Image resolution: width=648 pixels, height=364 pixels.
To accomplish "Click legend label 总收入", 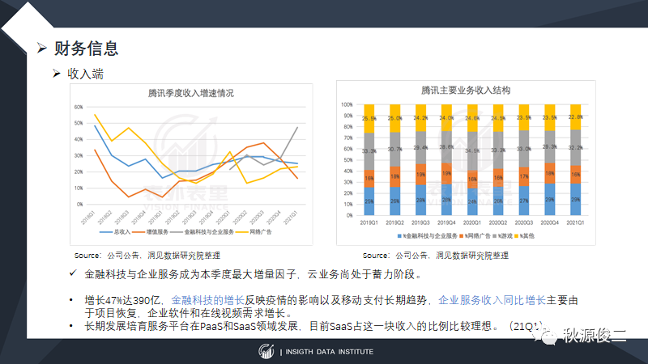I will click(122, 232).
